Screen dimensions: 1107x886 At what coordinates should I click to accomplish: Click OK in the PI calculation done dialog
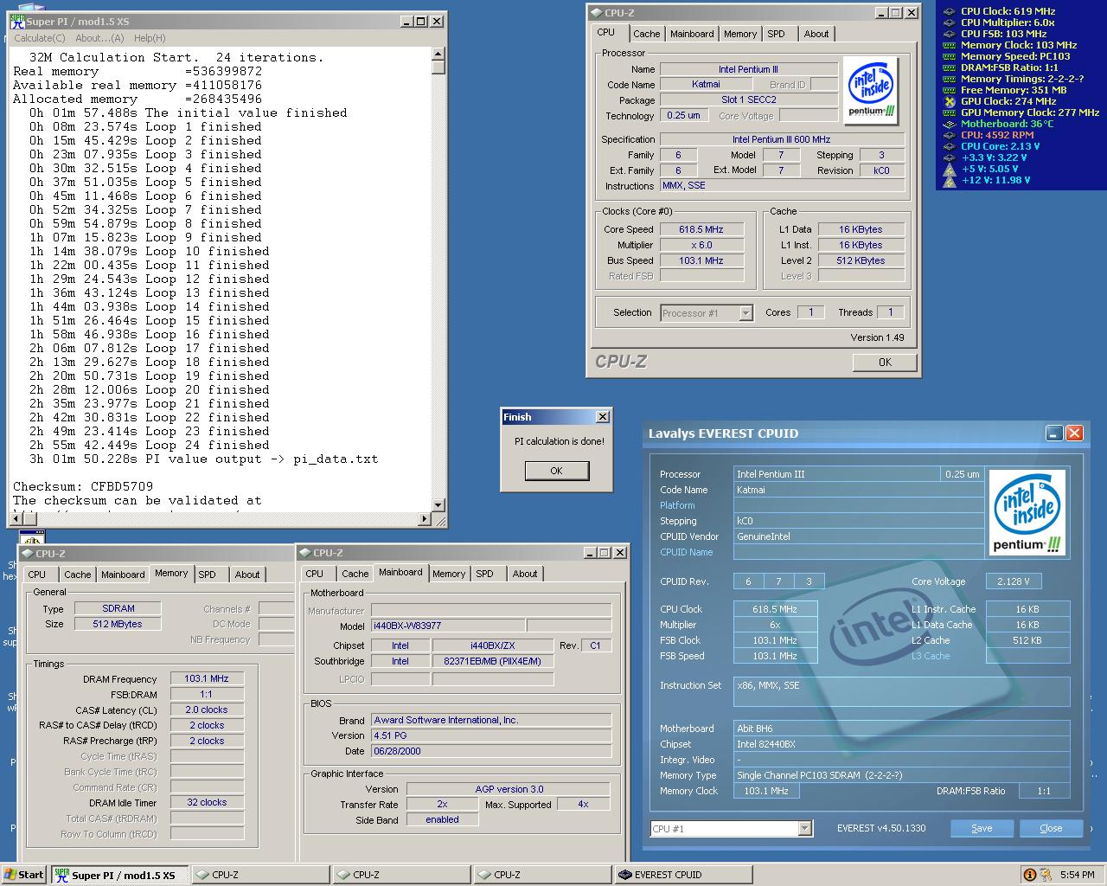click(556, 471)
